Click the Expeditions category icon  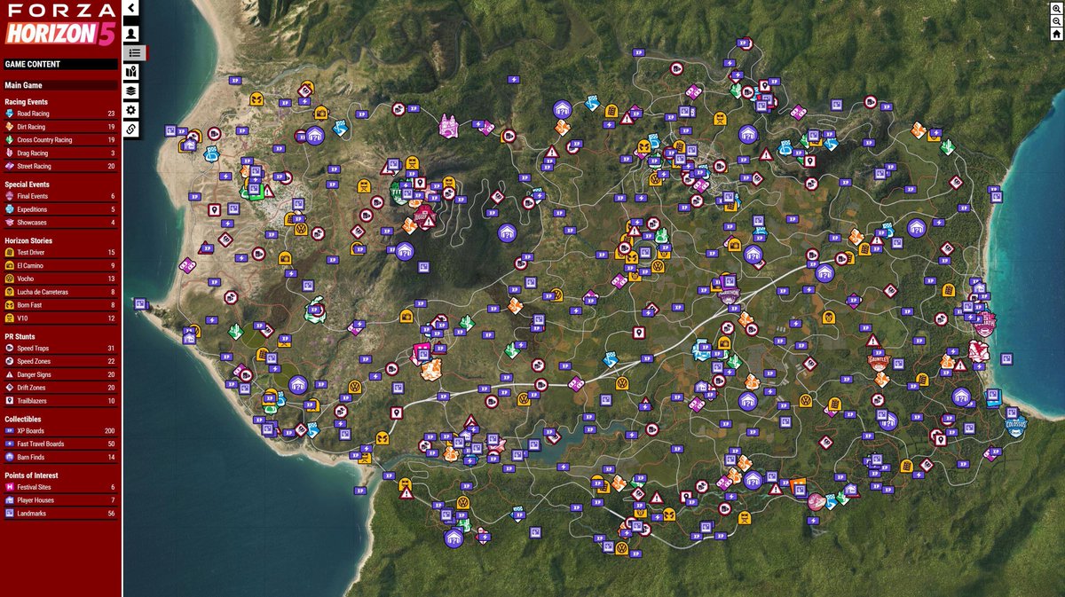coord(10,209)
